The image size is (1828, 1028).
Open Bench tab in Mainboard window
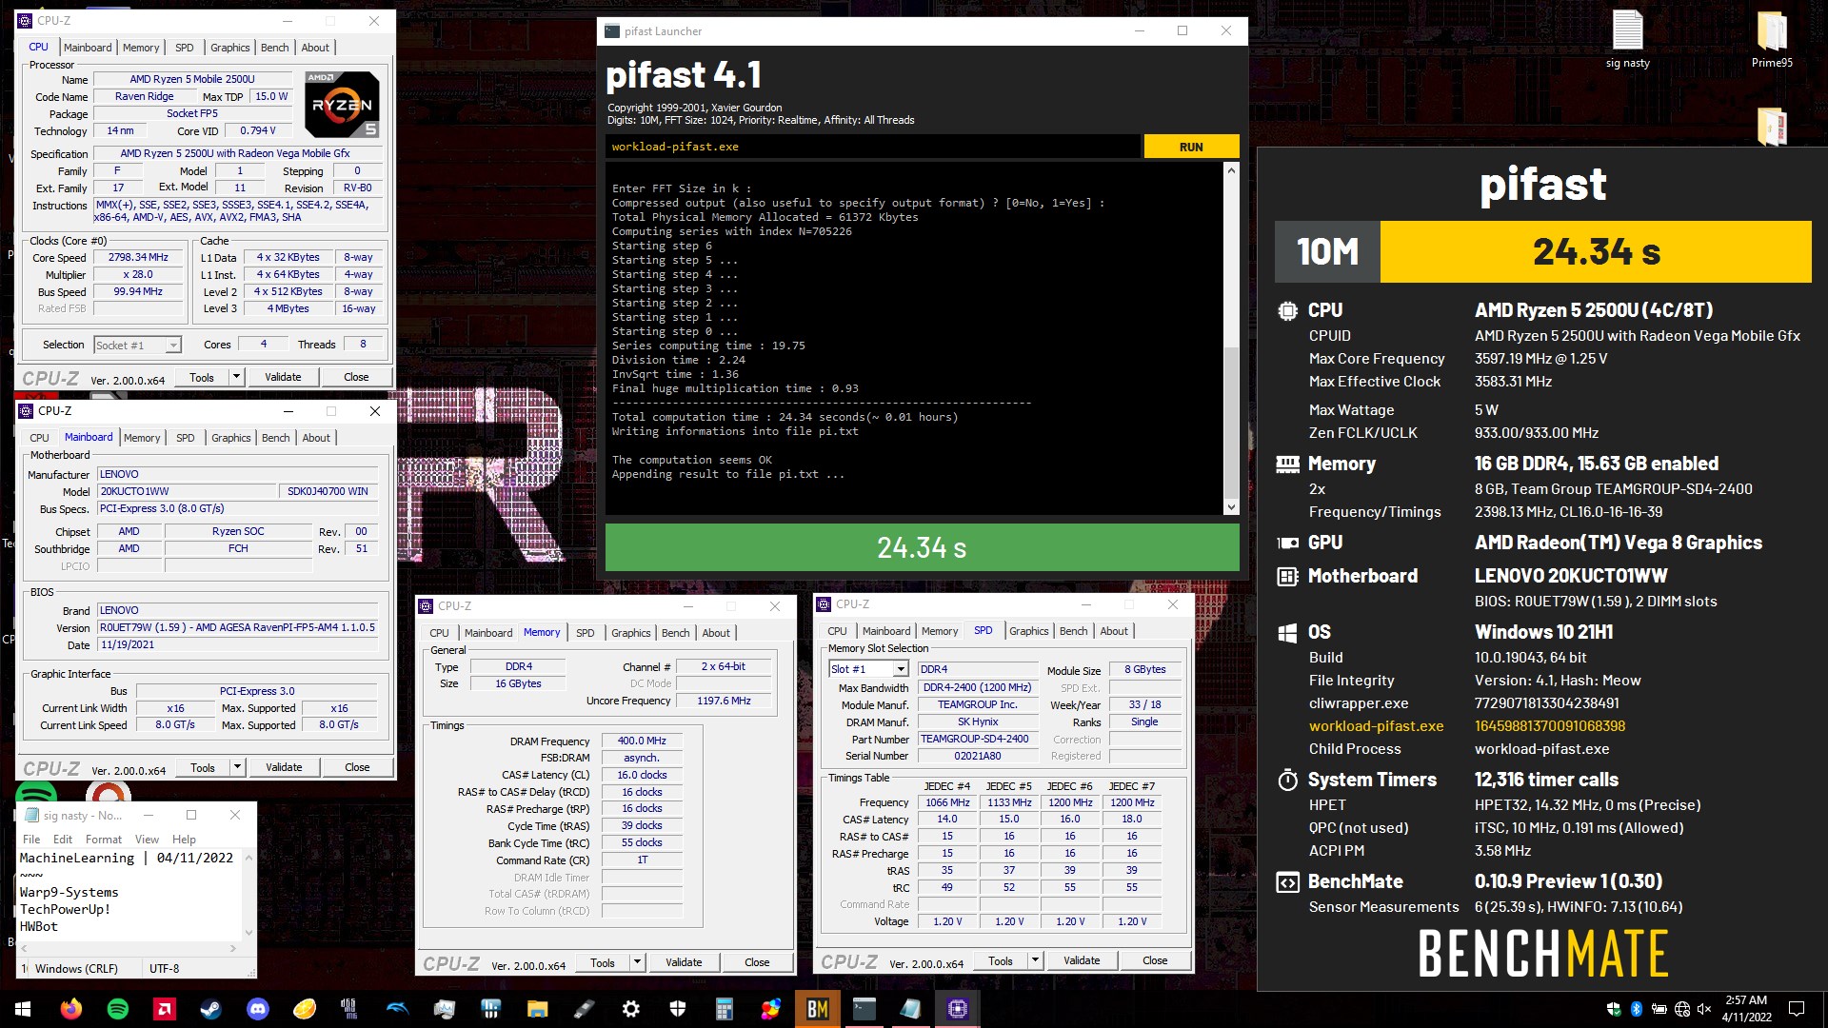275,438
